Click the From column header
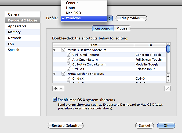 pos(93,45)
